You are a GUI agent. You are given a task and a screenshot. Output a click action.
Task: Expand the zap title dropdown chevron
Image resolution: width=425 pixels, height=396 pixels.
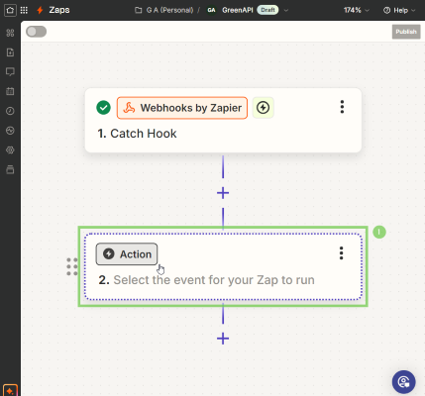(286, 10)
